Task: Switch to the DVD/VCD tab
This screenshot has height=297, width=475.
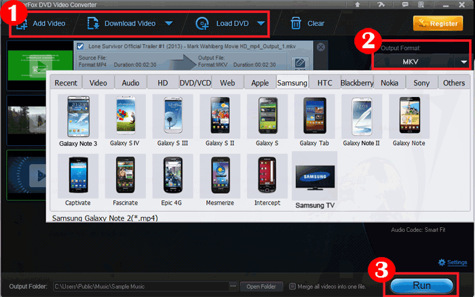Action: [x=195, y=83]
